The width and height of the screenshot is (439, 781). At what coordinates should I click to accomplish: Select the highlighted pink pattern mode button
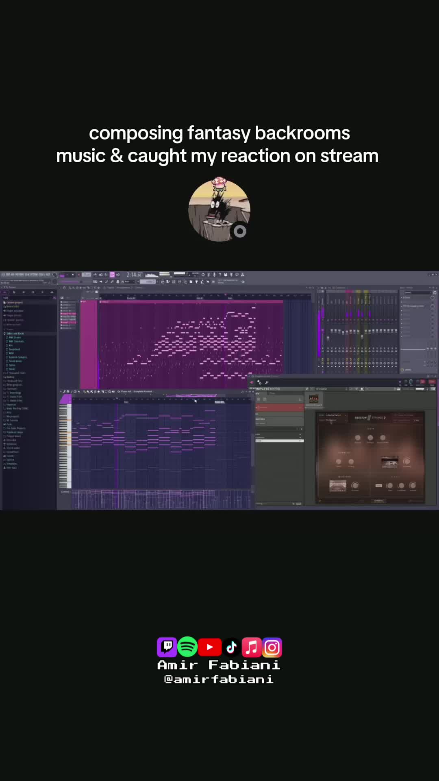[x=112, y=275]
